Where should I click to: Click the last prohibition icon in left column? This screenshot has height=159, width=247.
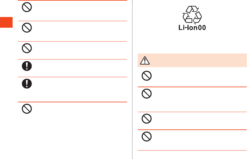pos(27,109)
